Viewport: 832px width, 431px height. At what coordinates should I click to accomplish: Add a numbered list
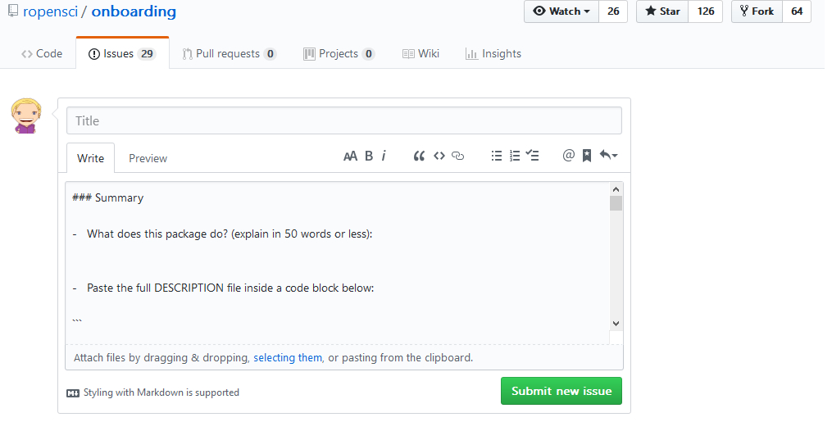pyautogui.click(x=515, y=156)
